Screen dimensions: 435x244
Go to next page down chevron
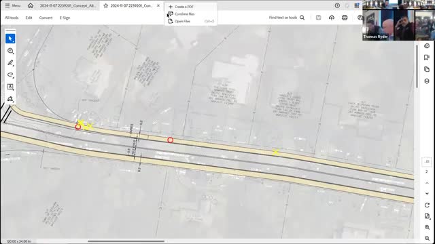[427, 193]
